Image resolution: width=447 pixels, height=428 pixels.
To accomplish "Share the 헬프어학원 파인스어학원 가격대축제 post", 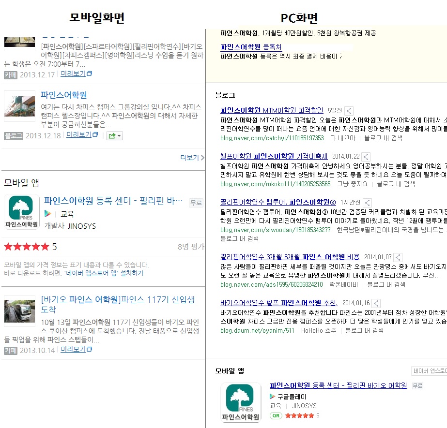I will 366,157.
